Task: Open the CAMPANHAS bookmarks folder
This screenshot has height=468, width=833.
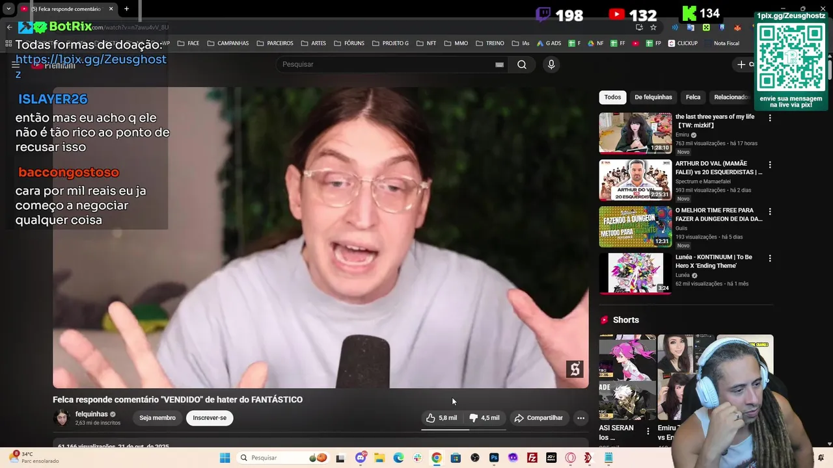Action: [228, 44]
